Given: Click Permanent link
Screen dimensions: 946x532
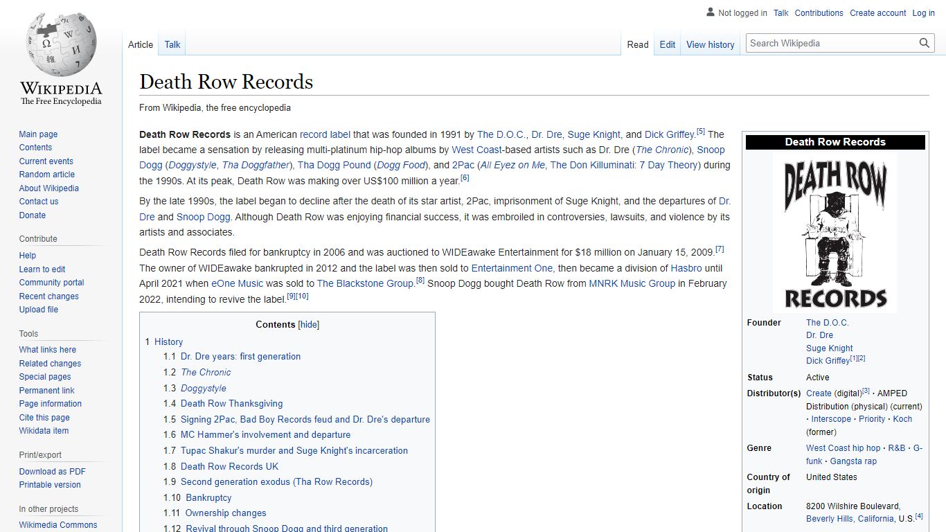Looking at the screenshot, I should pos(46,391).
